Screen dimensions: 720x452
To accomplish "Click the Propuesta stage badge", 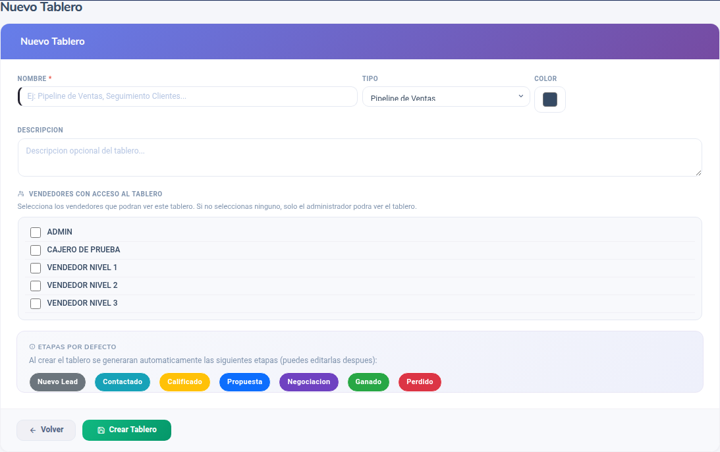I will (x=245, y=382).
